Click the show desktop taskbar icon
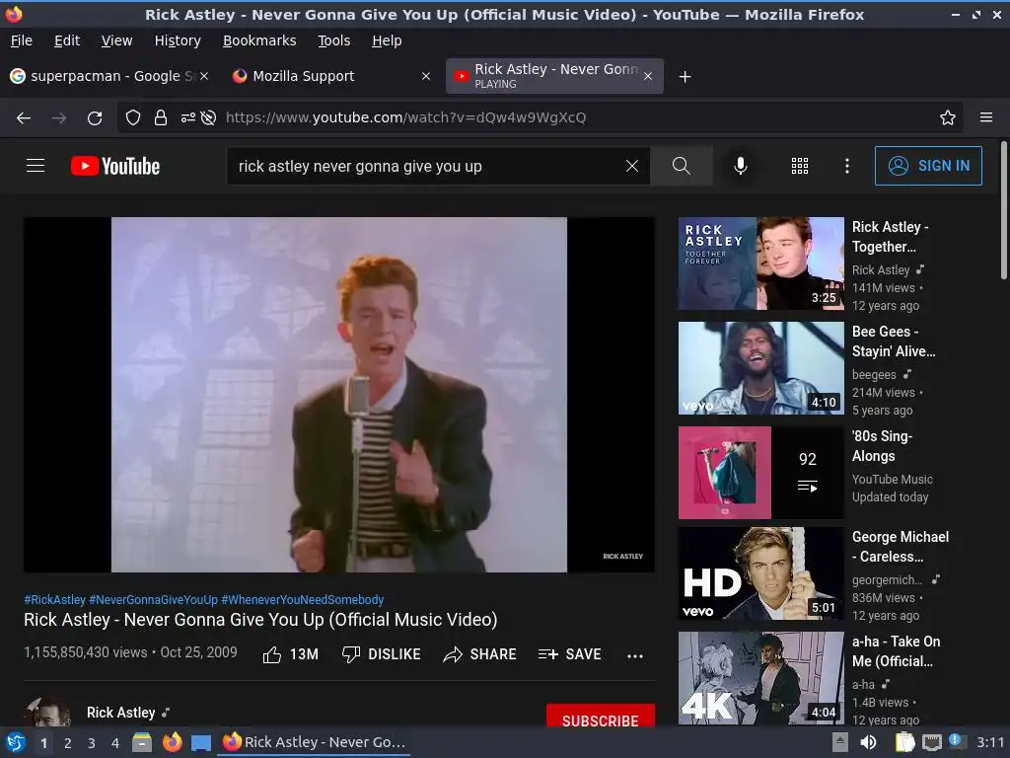The width and height of the screenshot is (1010, 758). coord(201,743)
